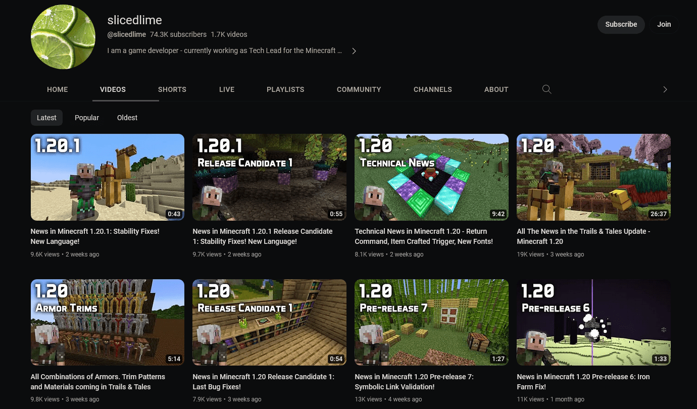Select the Latest sort chip

[x=46, y=118]
